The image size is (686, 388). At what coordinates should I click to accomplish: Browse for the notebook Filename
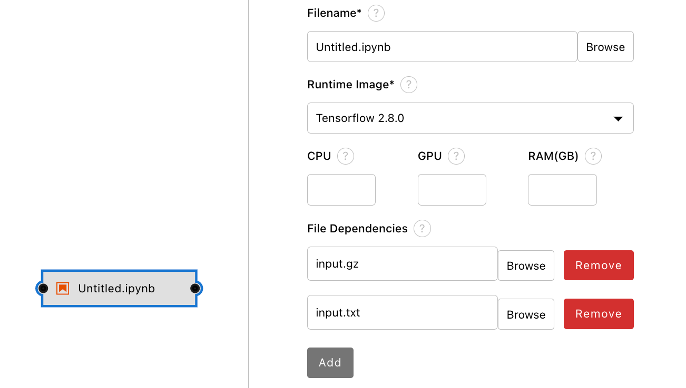click(605, 47)
